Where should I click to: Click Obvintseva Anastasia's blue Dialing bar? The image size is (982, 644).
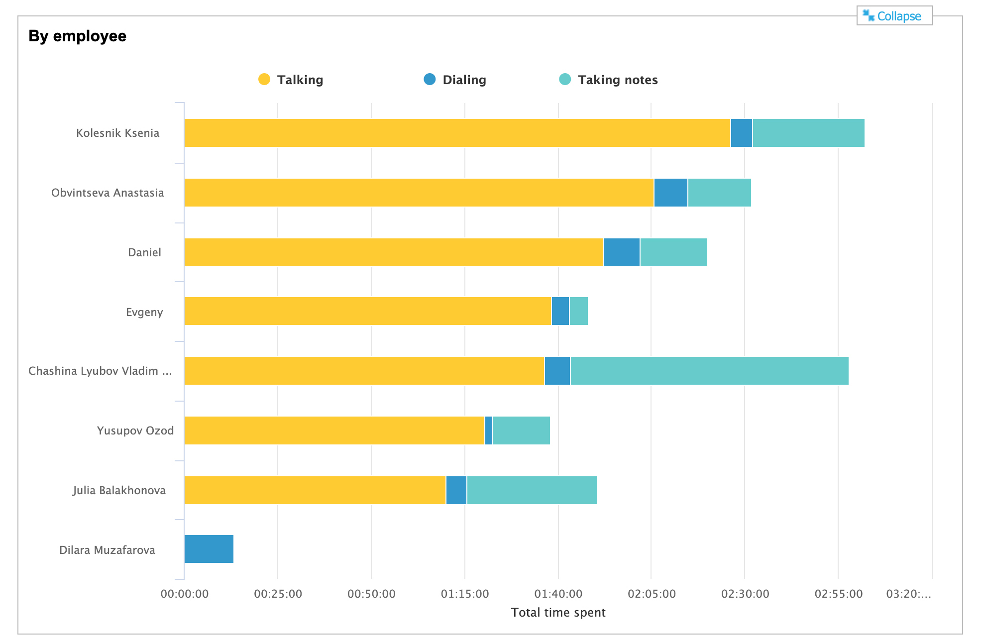[670, 193]
